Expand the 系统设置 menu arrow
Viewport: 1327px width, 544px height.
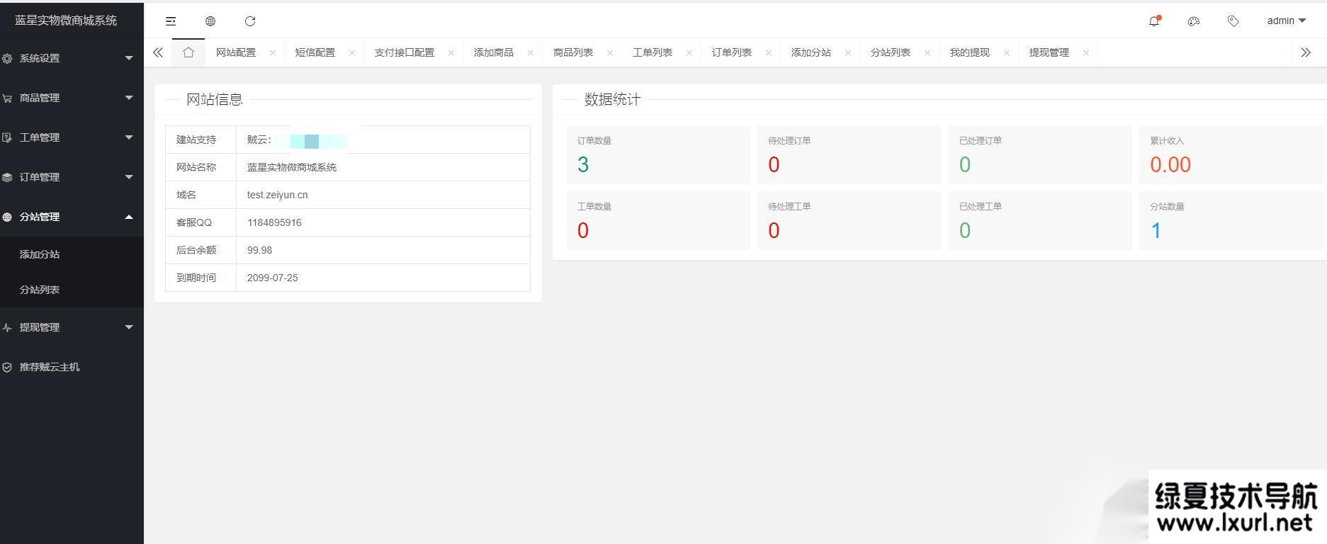click(129, 58)
